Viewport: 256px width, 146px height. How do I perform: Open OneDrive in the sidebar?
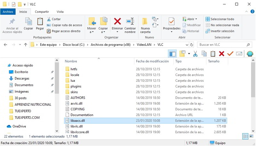tap(16, 126)
